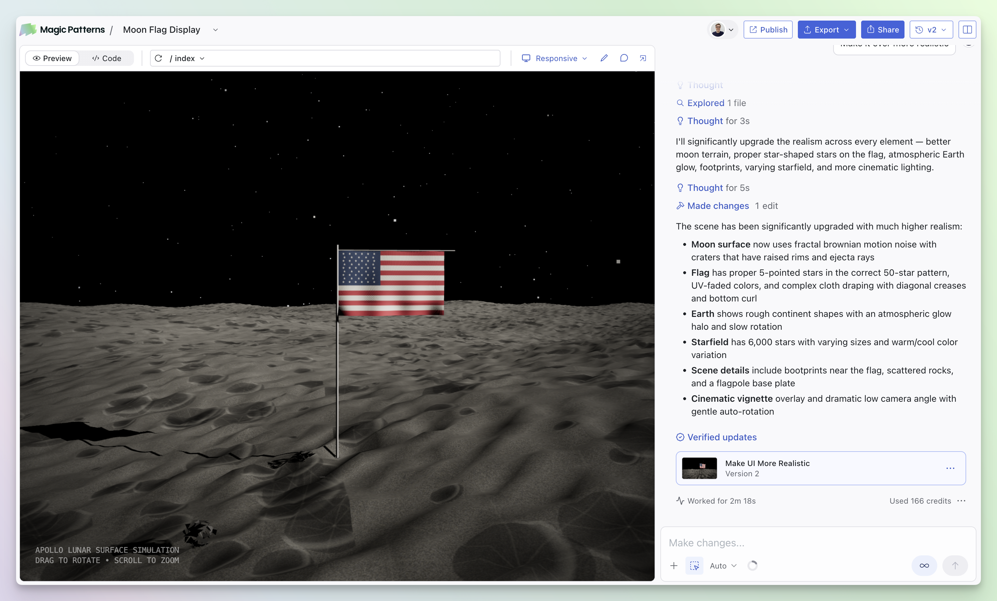Click the pencil edit icon
This screenshot has width=997, height=601.
604,58
